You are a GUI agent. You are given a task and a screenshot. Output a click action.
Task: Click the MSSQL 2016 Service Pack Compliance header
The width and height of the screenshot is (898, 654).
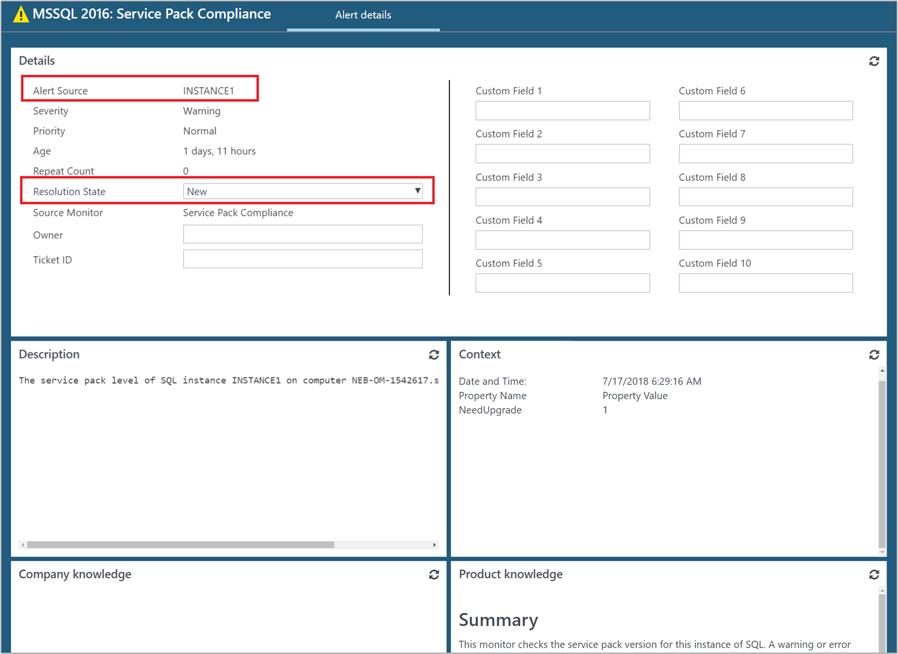click(152, 14)
